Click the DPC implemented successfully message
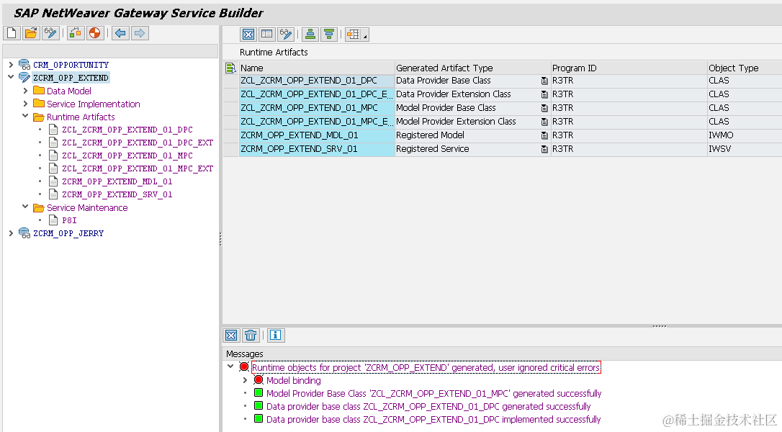Screen dimensions: 782x432 pyautogui.click(x=433, y=420)
